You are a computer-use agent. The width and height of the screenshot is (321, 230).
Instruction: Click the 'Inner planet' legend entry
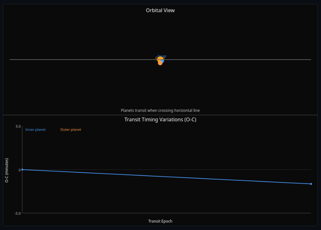pos(35,130)
